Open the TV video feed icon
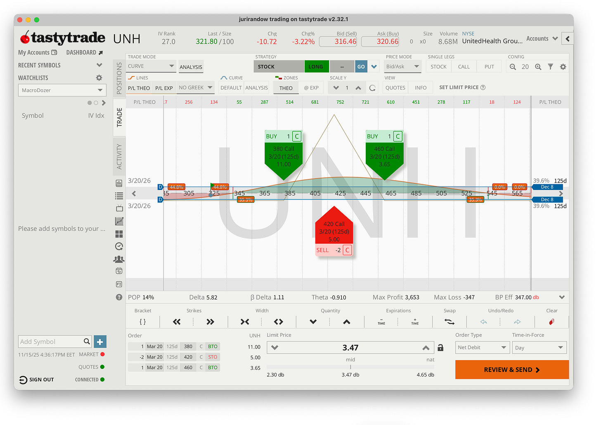Image resolution: width=601 pixels, height=425 pixels. click(x=119, y=208)
